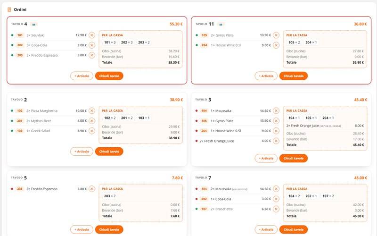
Task: Click the 204 × 1 chip in Tavolo 11
Action: pos(311,42)
